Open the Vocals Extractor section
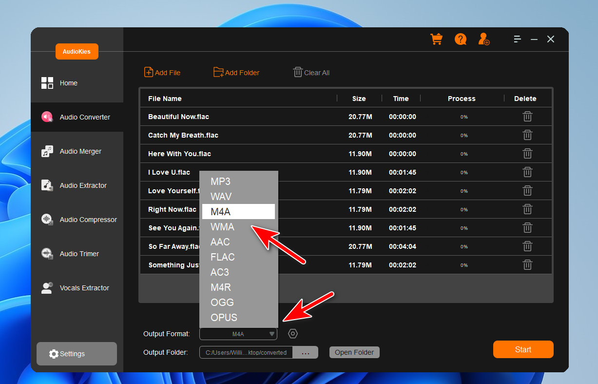The image size is (598, 384). click(77, 288)
